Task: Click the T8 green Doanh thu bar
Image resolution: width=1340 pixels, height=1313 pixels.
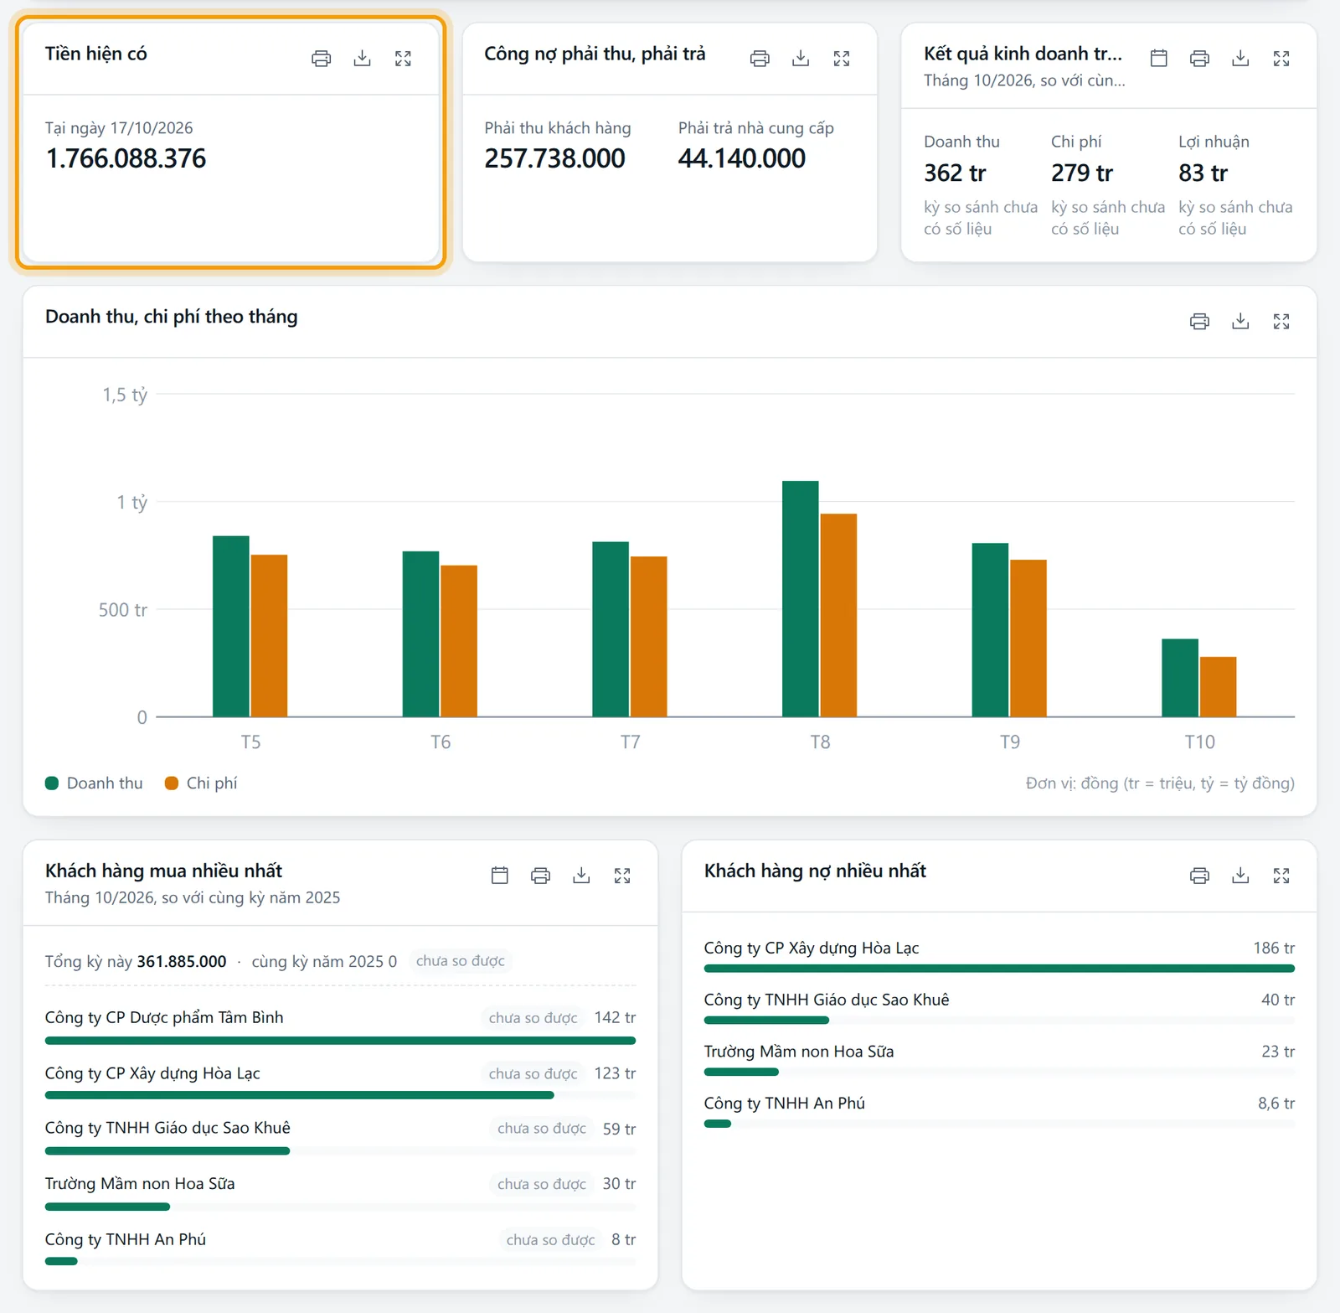Action: coord(800,599)
